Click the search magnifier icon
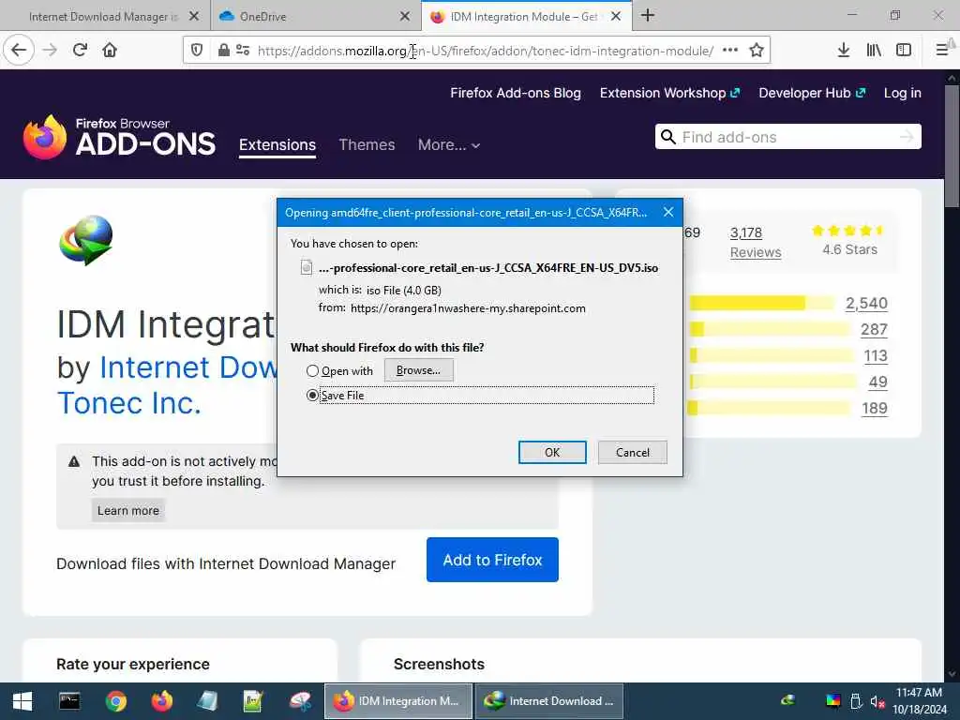 pyautogui.click(x=667, y=137)
